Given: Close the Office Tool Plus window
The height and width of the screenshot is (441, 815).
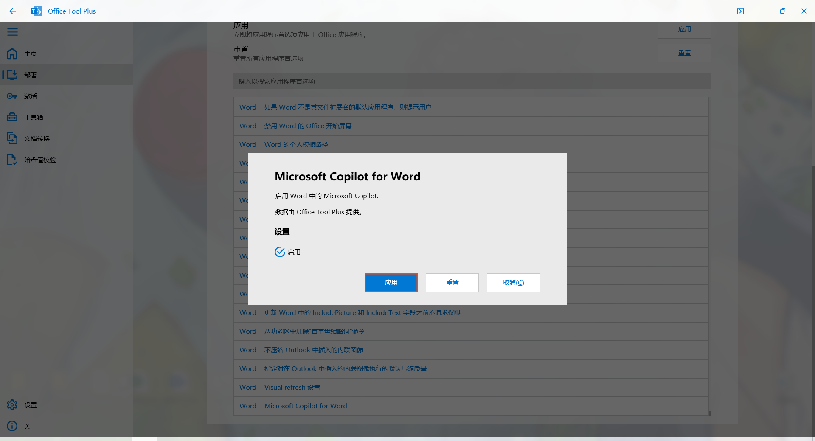Looking at the screenshot, I should pos(804,11).
